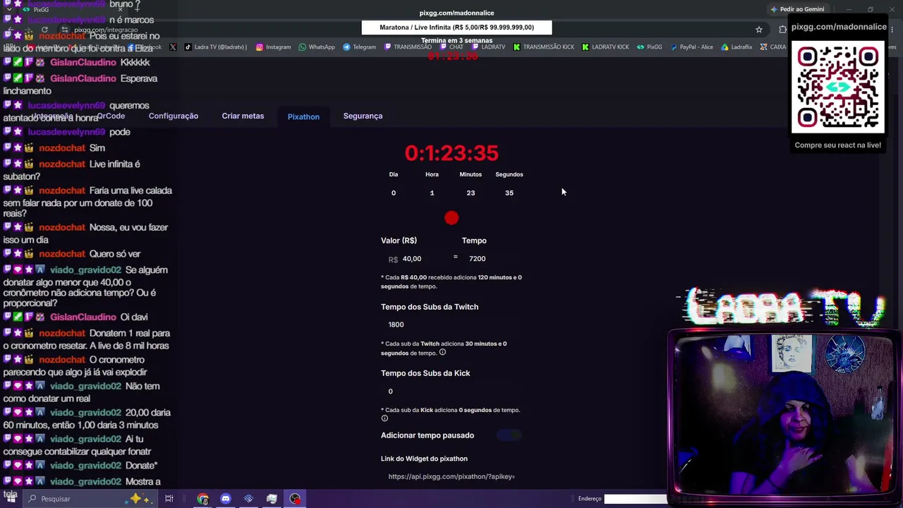This screenshot has width=903, height=508.
Task: Open Discord from the taskbar
Action: click(x=226, y=499)
